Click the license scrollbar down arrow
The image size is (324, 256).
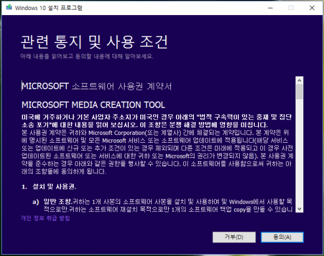299,209
